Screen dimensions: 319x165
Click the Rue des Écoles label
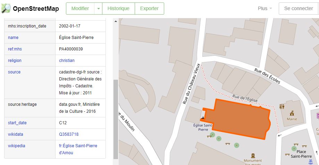pos(267,76)
